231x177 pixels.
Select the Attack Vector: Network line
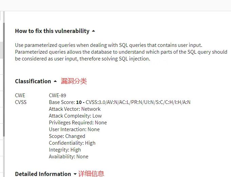click(75, 109)
